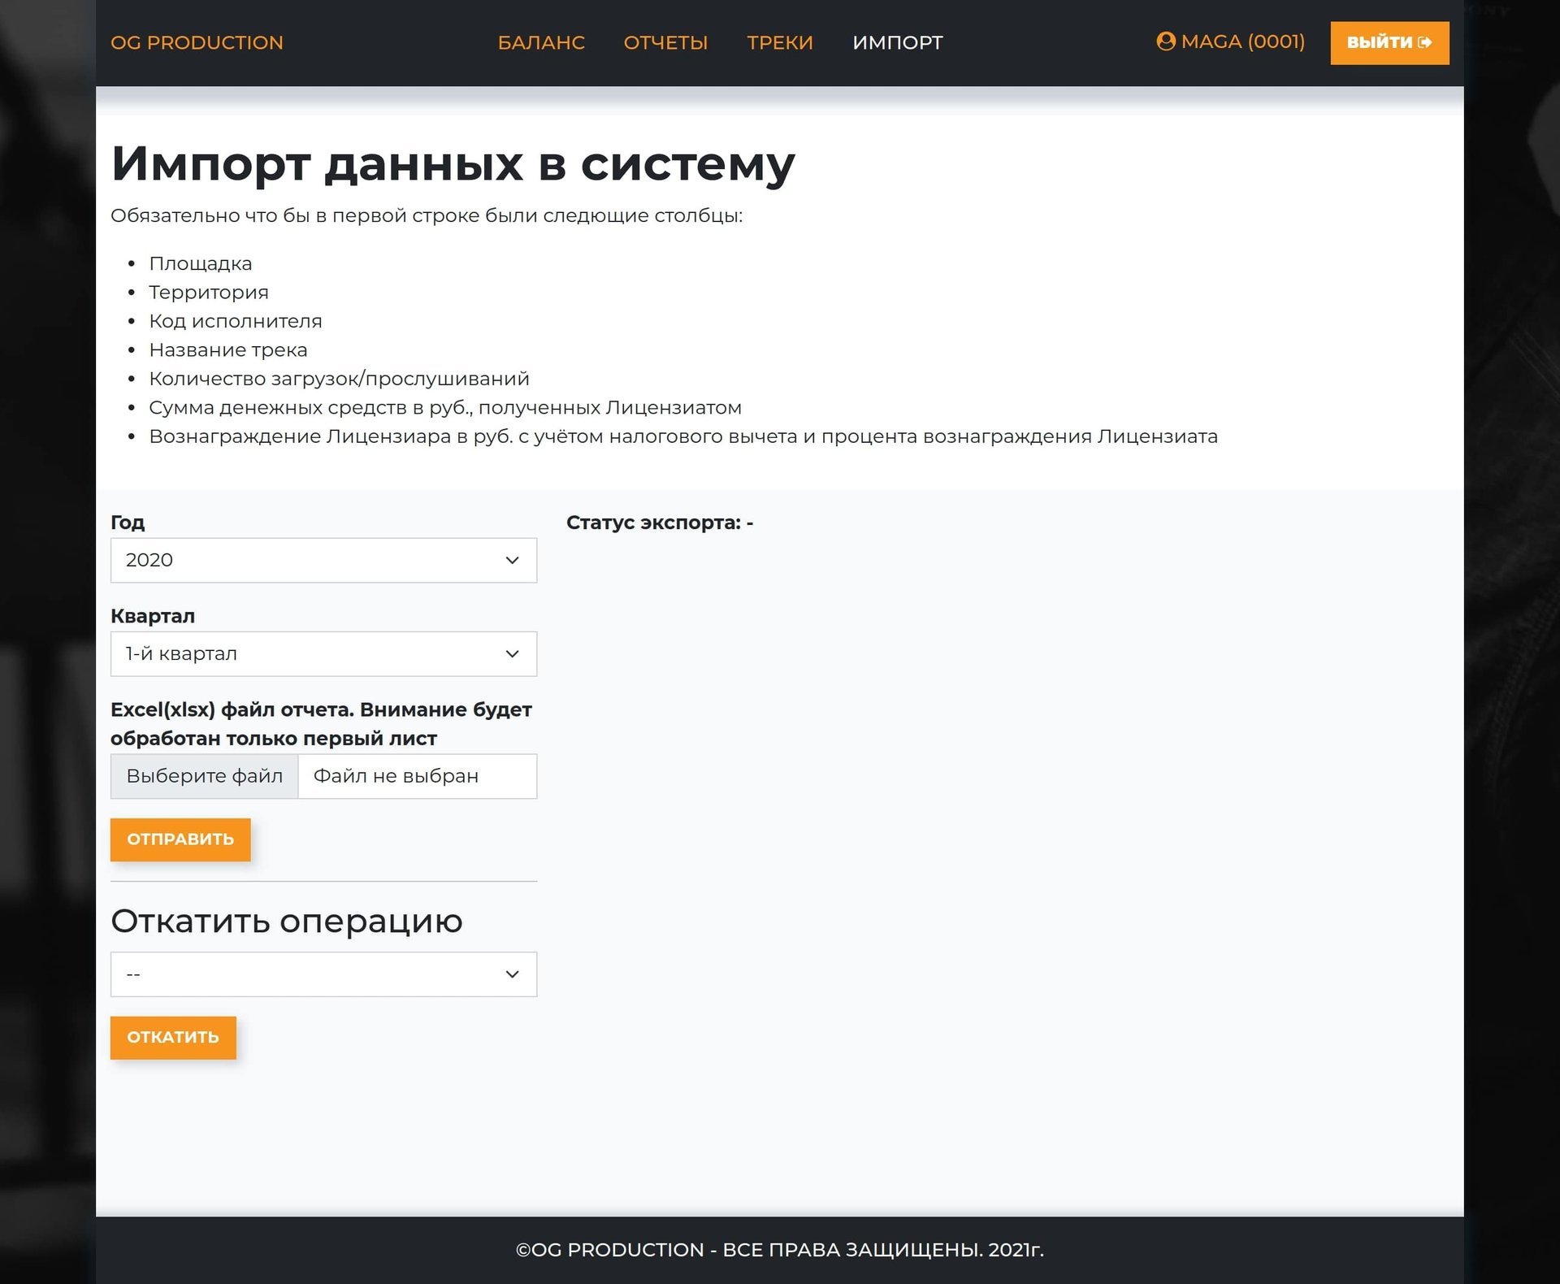The height and width of the screenshot is (1284, 1560).
Task: Navigate to the ТРЕКИ page
Action: coord(780,42)
